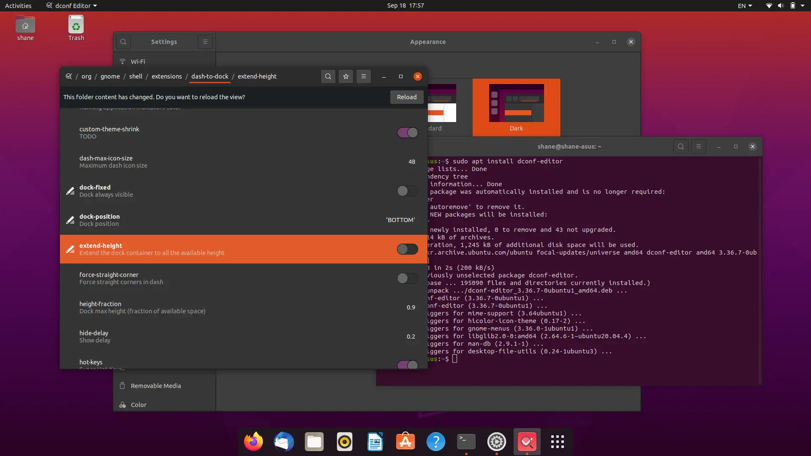Click the Settings search icon
The height and width of the screenshot is (456, 811).
tap(123, 42)
